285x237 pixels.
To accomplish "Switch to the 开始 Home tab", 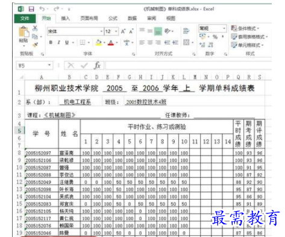I will click(46, 18).
